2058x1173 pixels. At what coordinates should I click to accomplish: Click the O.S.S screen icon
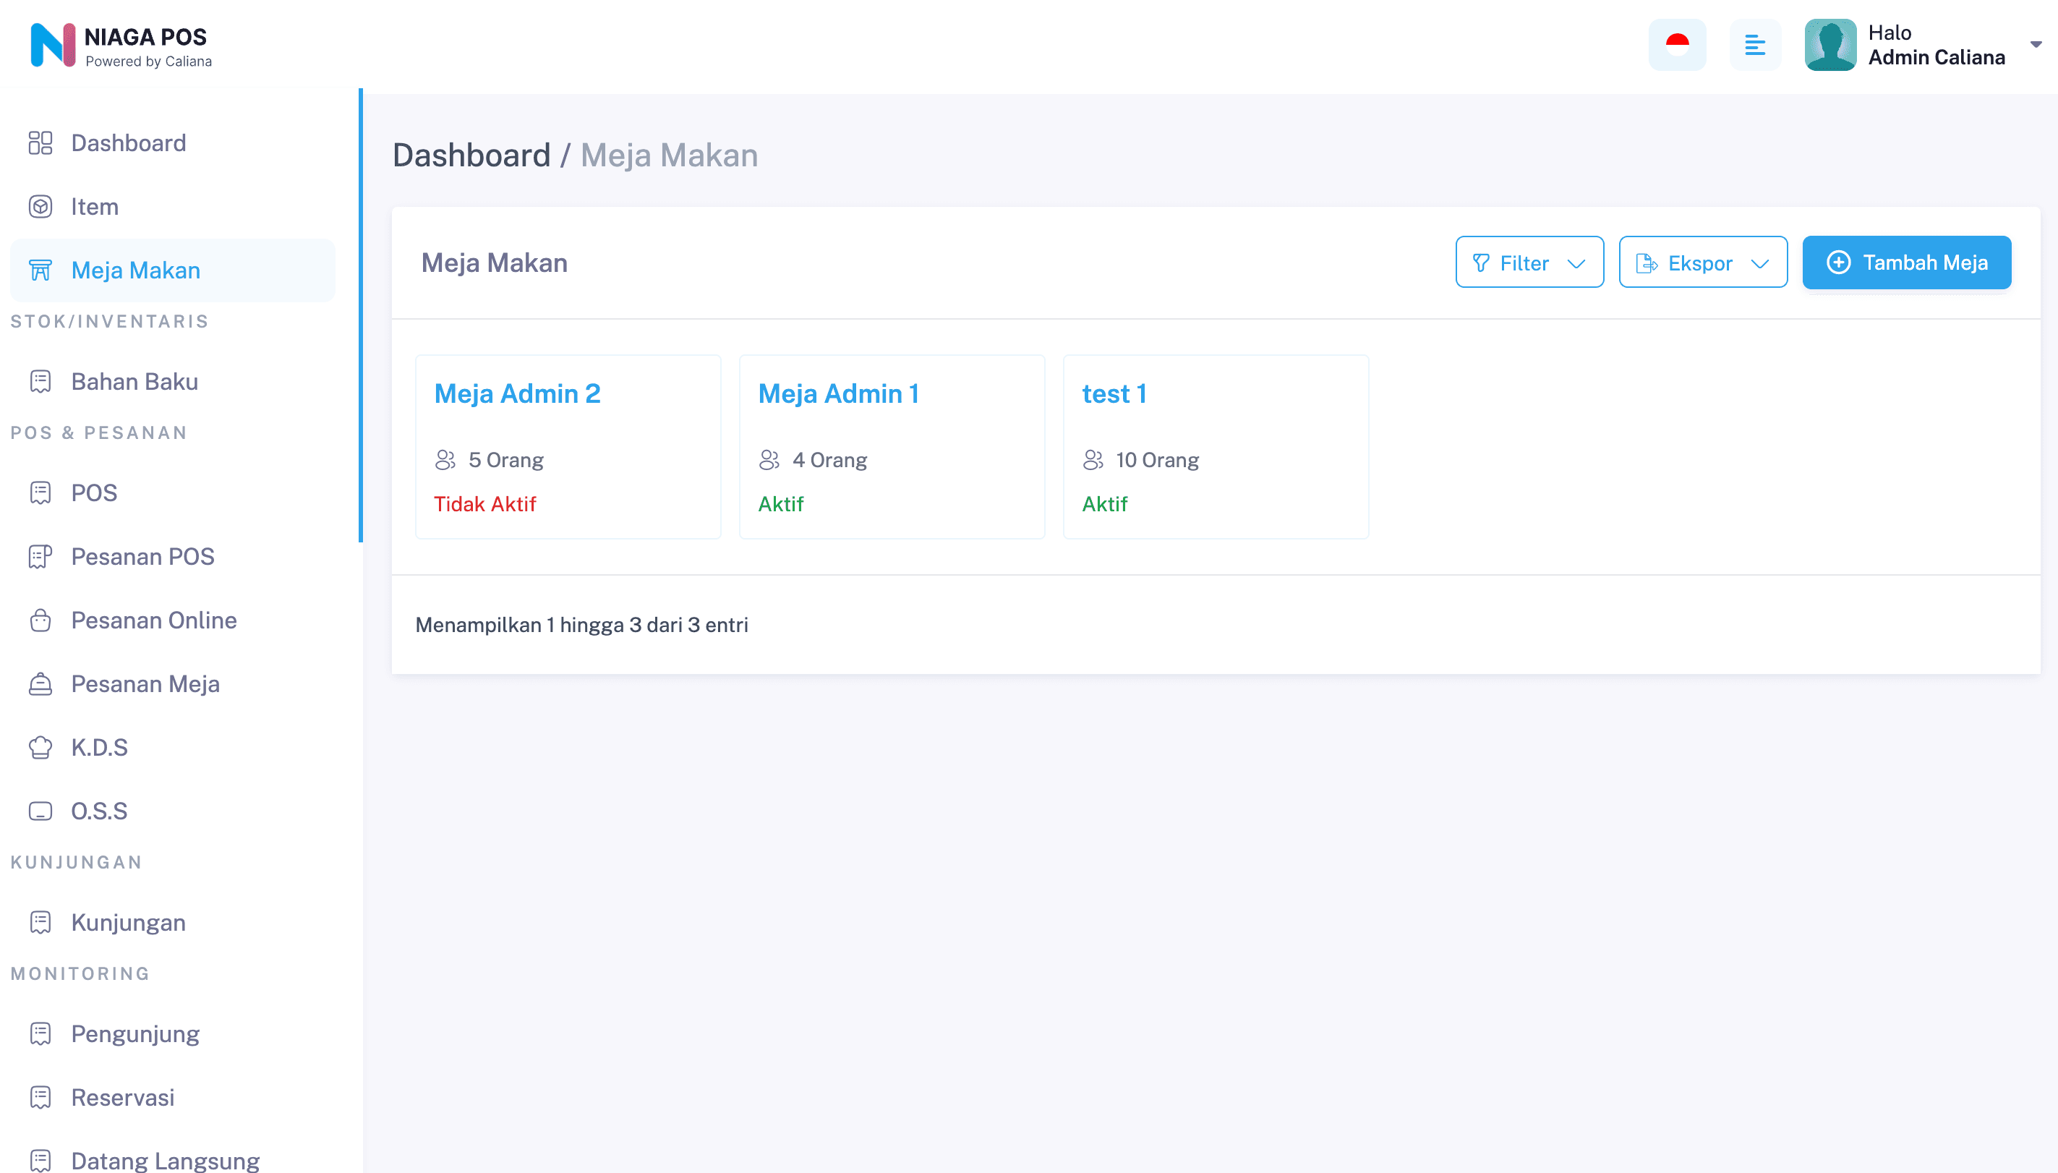click(x=40, y=811)
